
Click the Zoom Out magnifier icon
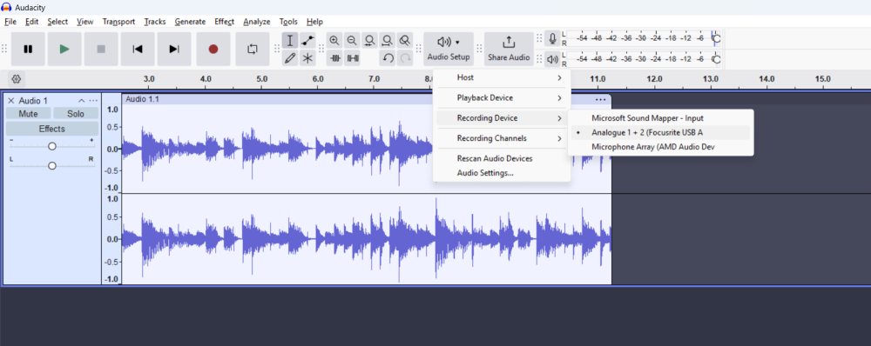coord(352,41)
